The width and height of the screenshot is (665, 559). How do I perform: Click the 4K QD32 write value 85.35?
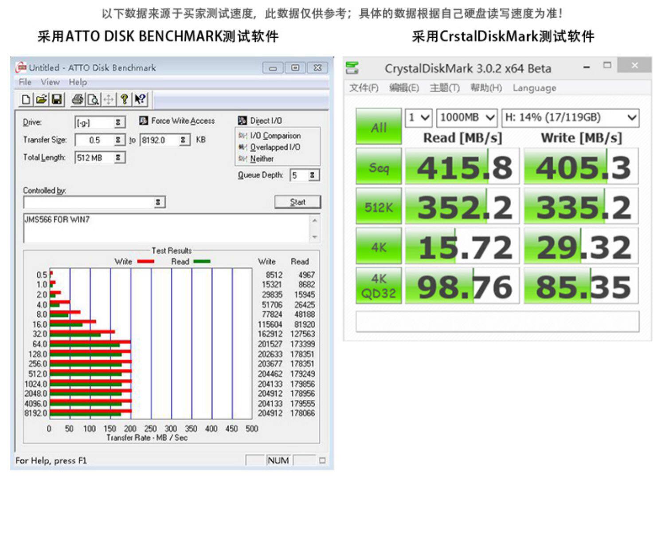click(x=581, y=286)
